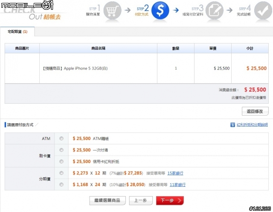Open the 15家銀行 link
This screenshot has height=212, width=273.
click(175, 173)
